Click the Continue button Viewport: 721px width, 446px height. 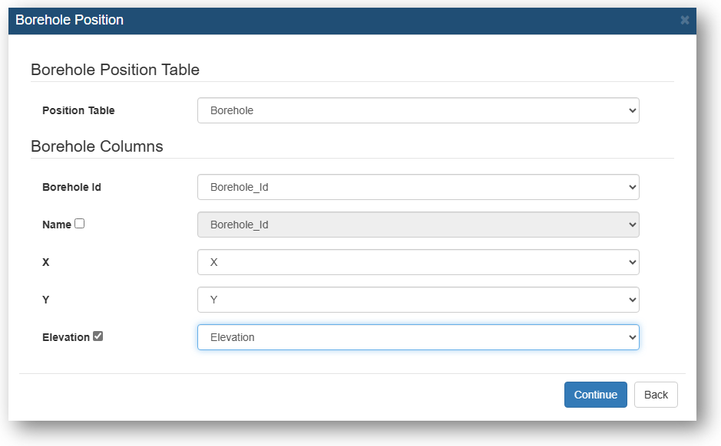click(x=596, y=395)
